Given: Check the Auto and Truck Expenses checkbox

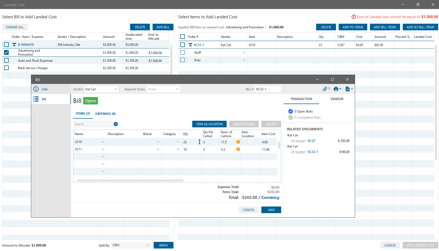Looking at the screenshot, I should coord(6,60).
